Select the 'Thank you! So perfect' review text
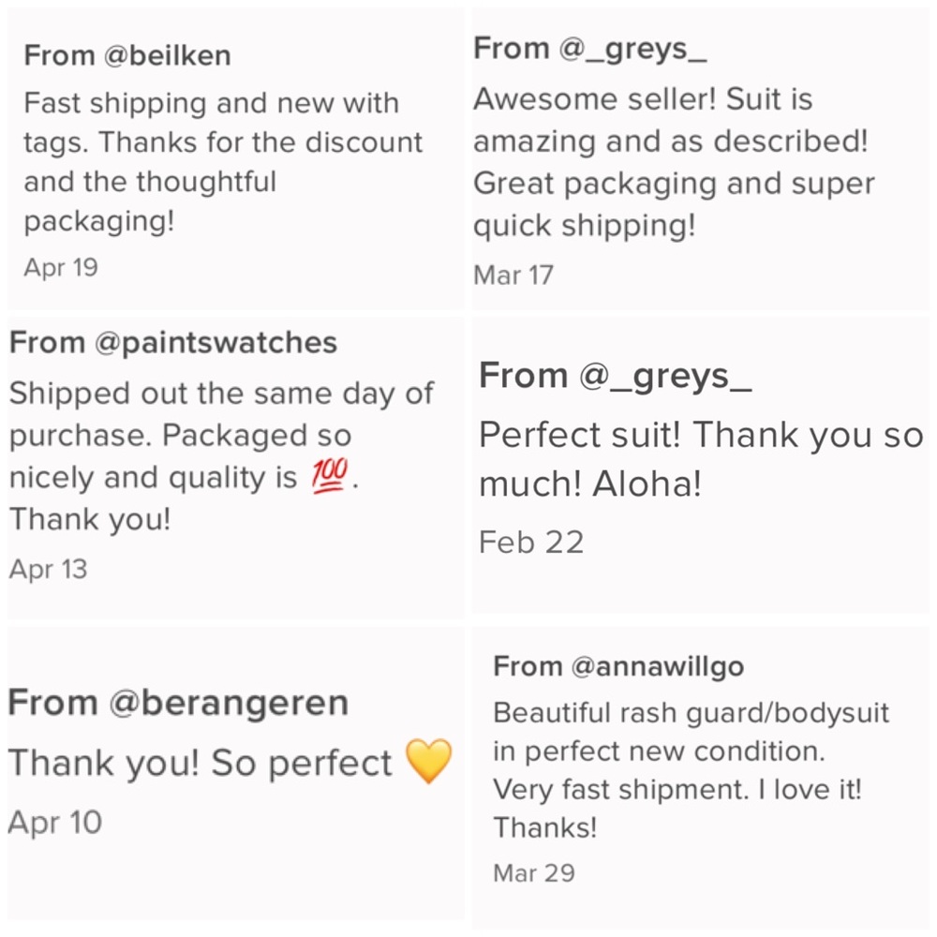This screenshot has height=937, width=937. tap(200, 764)
